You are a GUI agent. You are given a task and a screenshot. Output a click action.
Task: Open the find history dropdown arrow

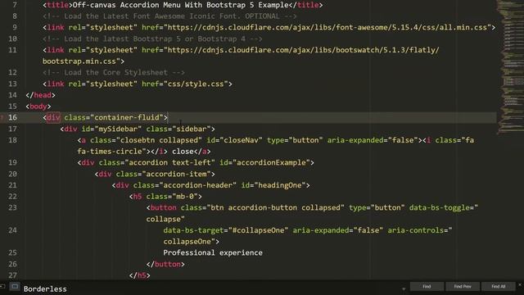[x=404, y=288]
